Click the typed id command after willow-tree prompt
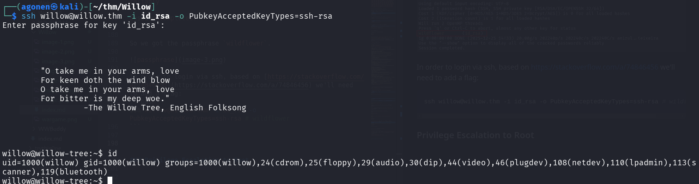 tap(112, 153)
